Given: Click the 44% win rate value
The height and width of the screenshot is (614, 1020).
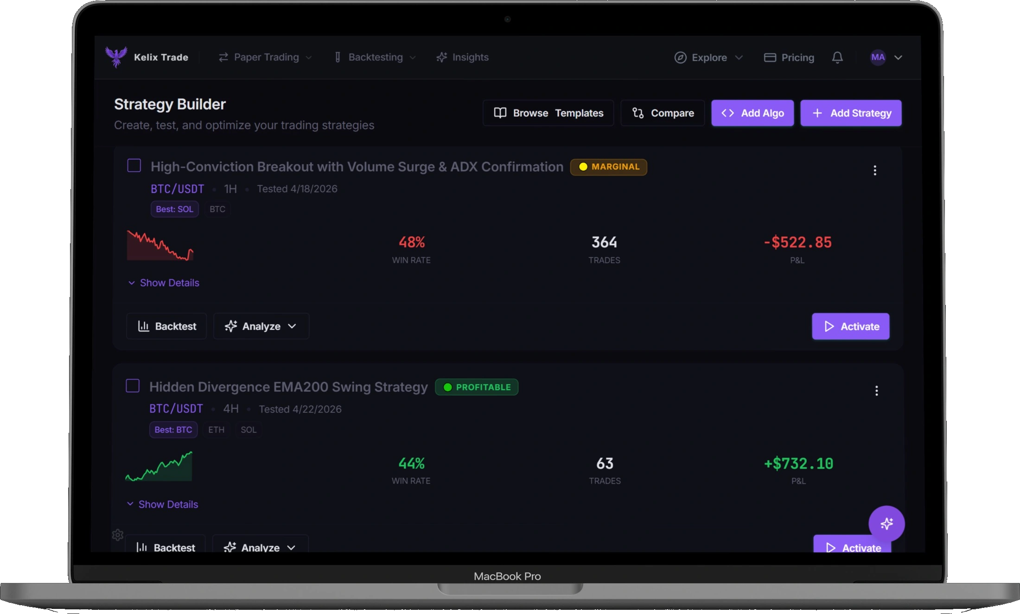Looking at the screenshot, I should [x=412, y=463].
